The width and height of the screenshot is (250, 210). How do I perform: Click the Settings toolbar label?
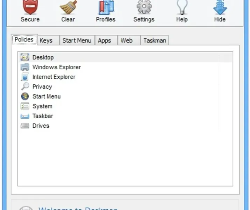[x=144, y=20]
